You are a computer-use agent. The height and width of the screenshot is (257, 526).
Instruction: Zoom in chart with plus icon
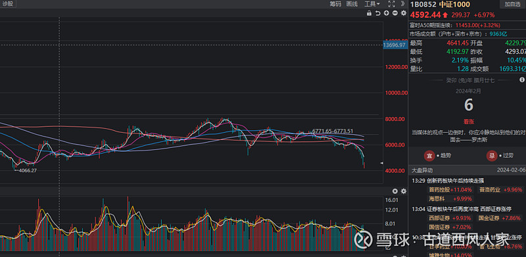pyautogui.click(x=387, y=13)
